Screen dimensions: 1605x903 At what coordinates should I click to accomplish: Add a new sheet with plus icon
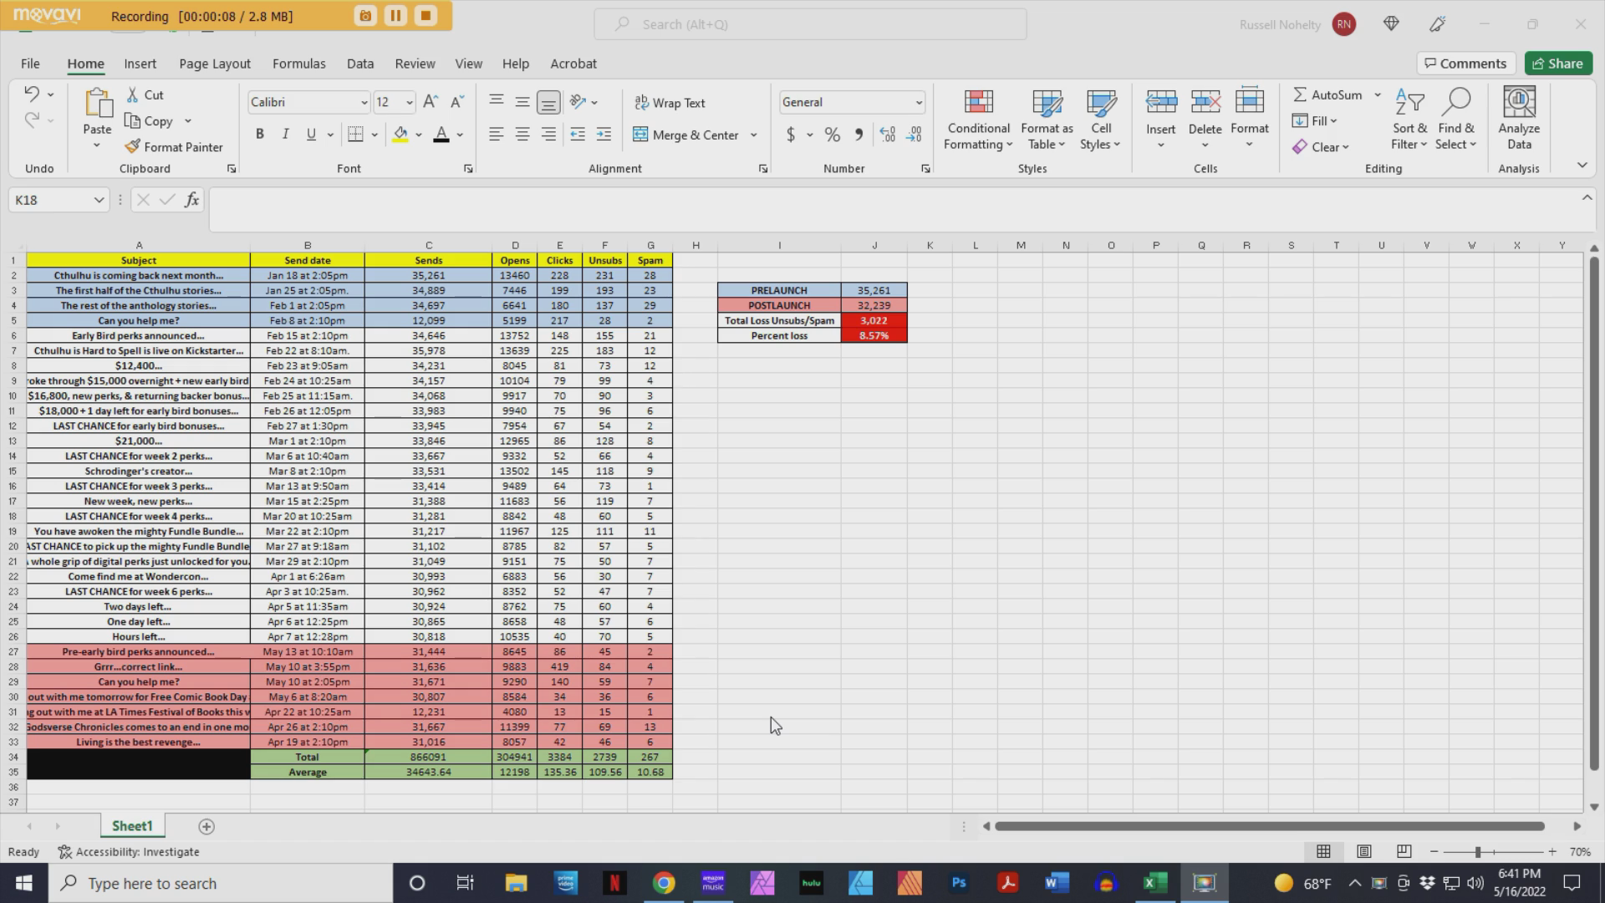pyautogui.click(x=206, y=827)
